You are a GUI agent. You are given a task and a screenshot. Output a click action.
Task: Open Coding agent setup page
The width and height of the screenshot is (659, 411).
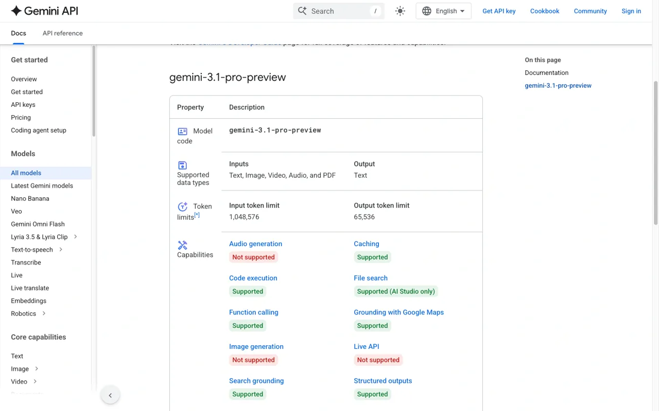tap(39, 130)
